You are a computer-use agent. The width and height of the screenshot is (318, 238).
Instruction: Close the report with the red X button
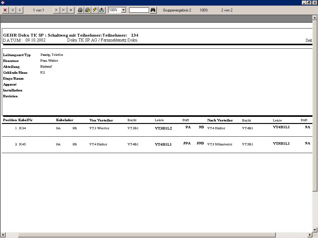pyautogui.click(x=5, y=10)
